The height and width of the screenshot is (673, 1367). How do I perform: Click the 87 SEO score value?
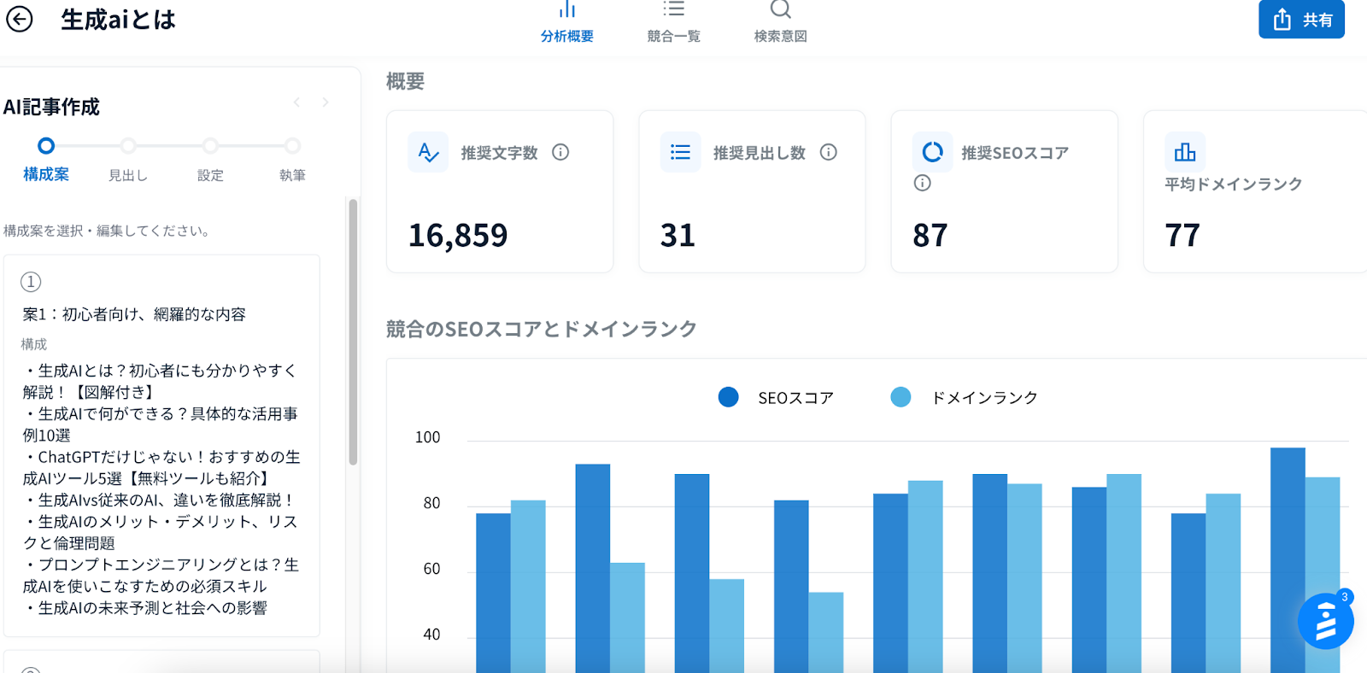(930, 235)
